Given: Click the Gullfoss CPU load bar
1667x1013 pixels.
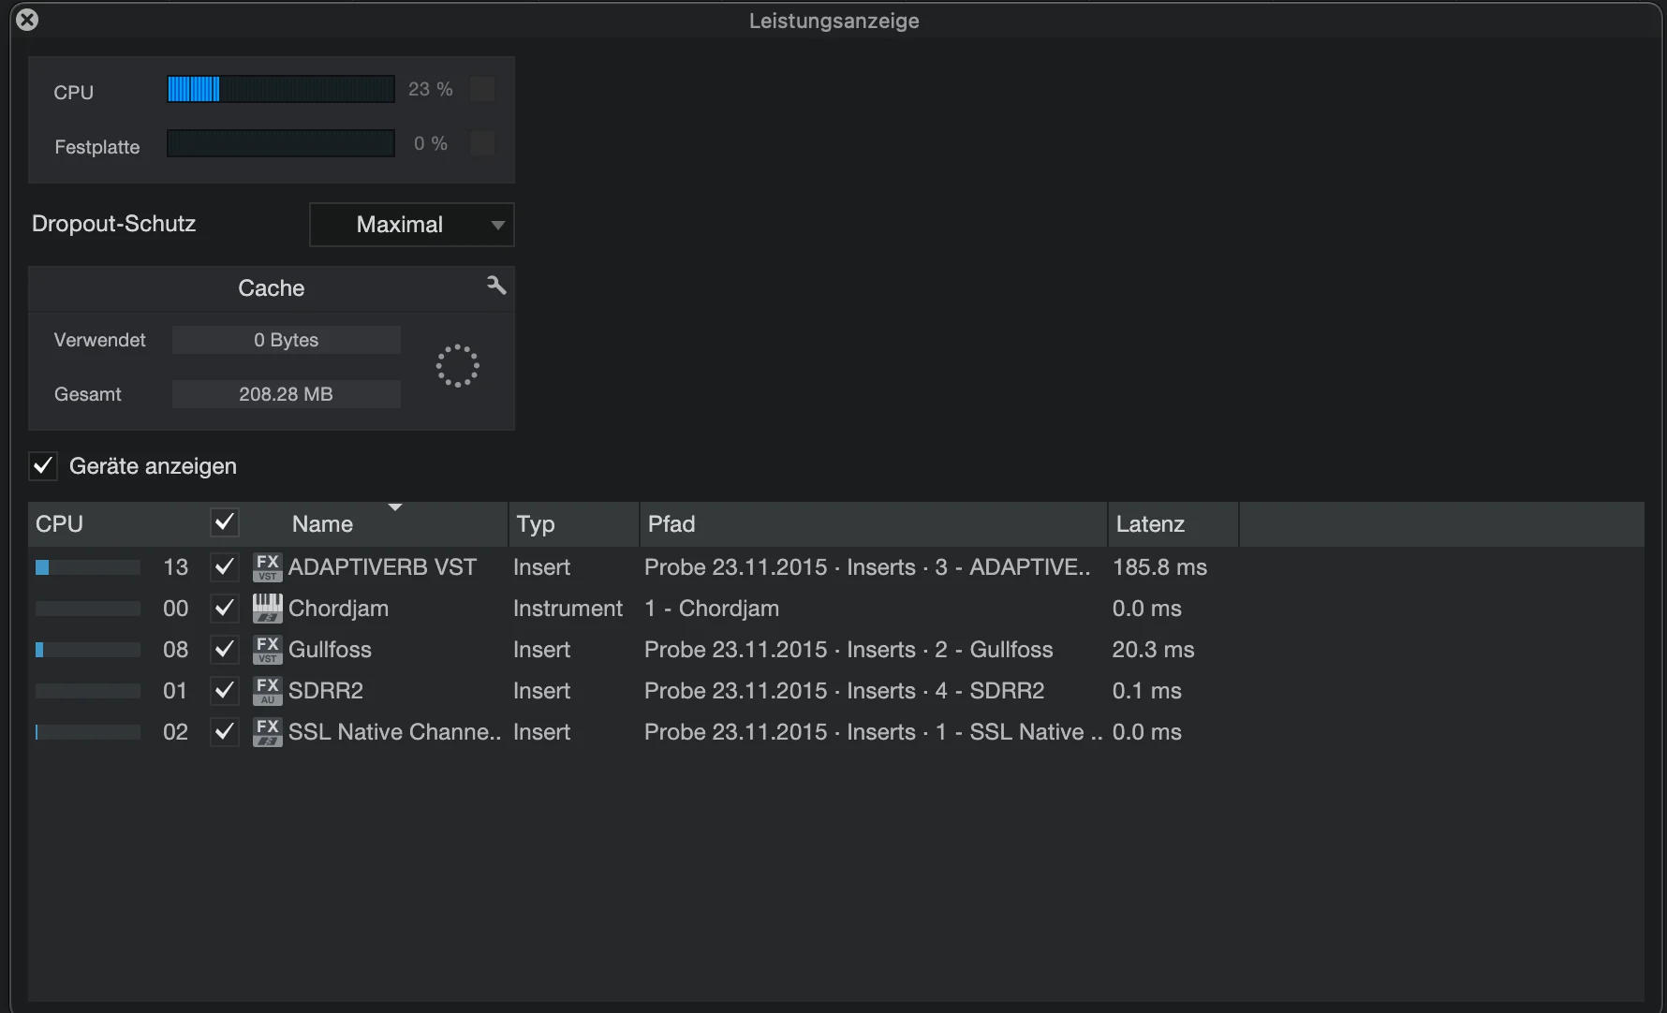Looking at the screenshot, I should coord(88,650).
